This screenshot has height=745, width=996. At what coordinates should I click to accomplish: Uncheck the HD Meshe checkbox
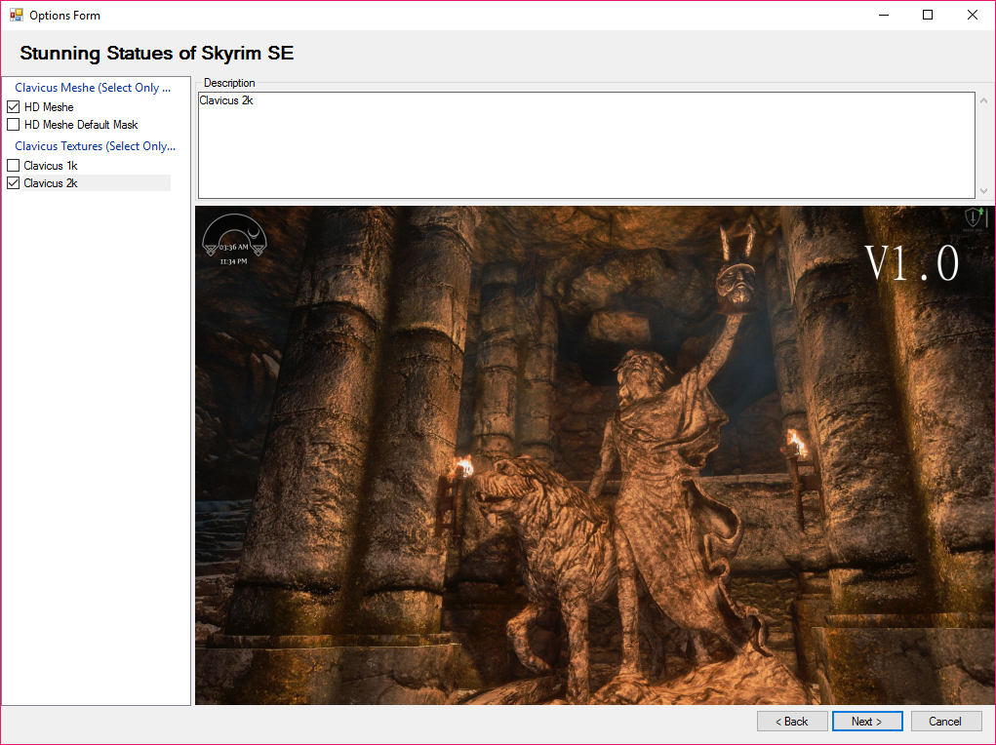pos(14,106)
